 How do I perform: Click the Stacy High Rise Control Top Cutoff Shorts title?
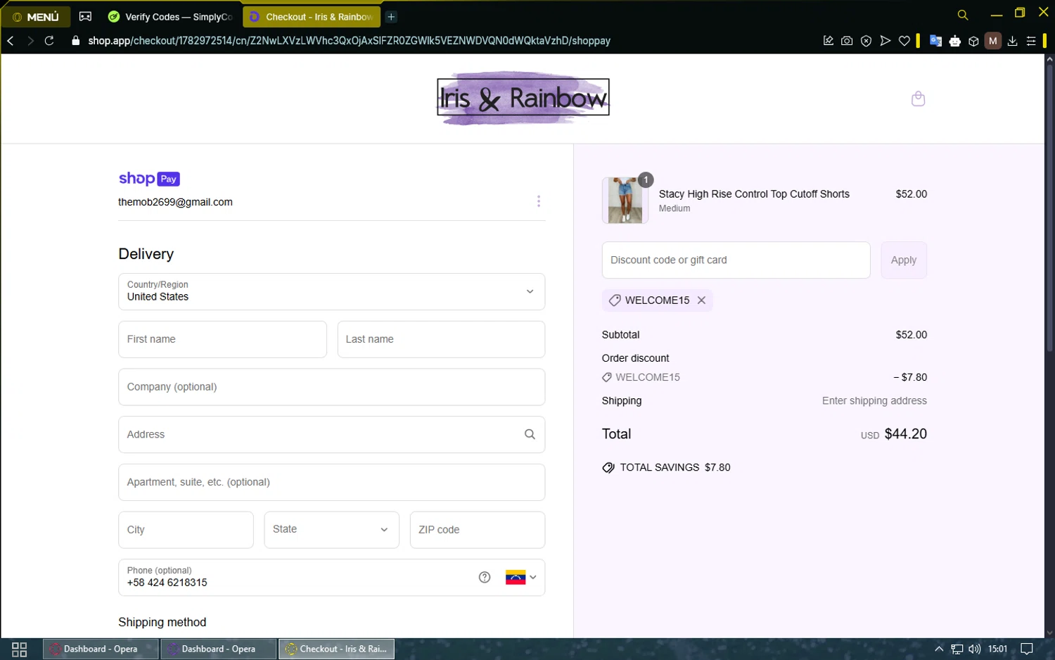[x=754, y=194]
